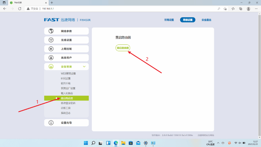Open 系统日志 from device management list
Viewport: 261px width, 147px height.
coord(66,113)
